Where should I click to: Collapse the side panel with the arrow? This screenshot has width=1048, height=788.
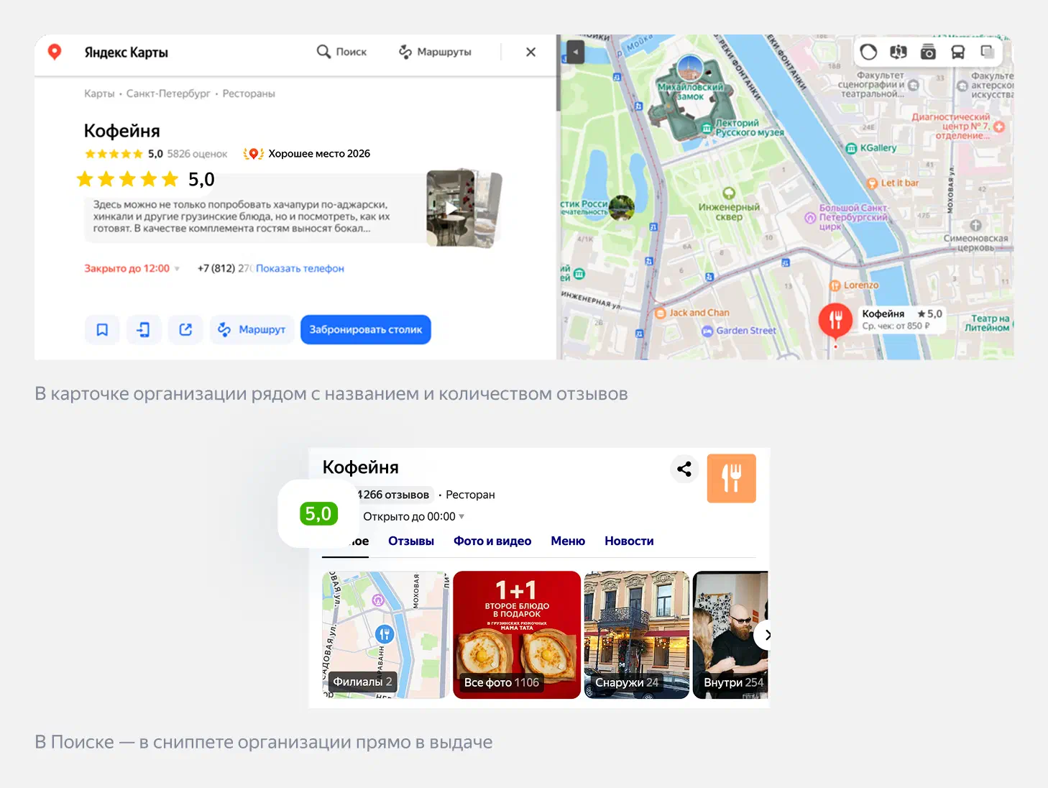point(575,52)
